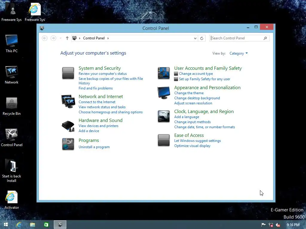Click Optimize visual display link
This screenshot has width=306, height=229.
(192, 146)
